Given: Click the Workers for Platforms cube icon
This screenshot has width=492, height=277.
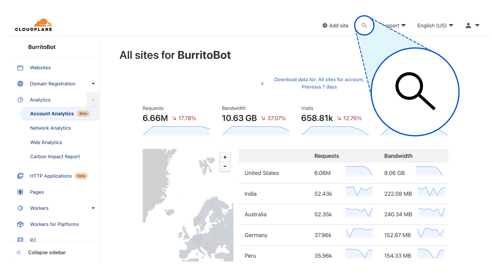Looking at the screenshot, I should click(x=20, y=224).
